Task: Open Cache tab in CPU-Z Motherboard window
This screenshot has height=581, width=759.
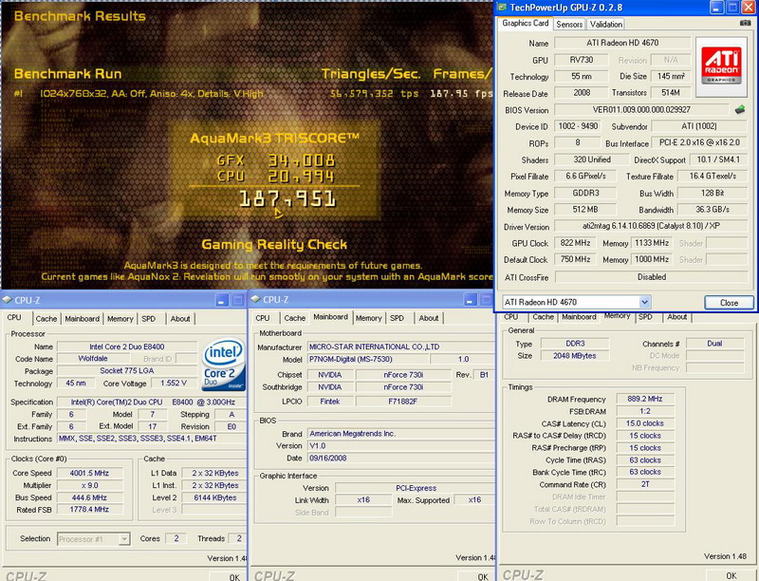Action: click(295, 318)
